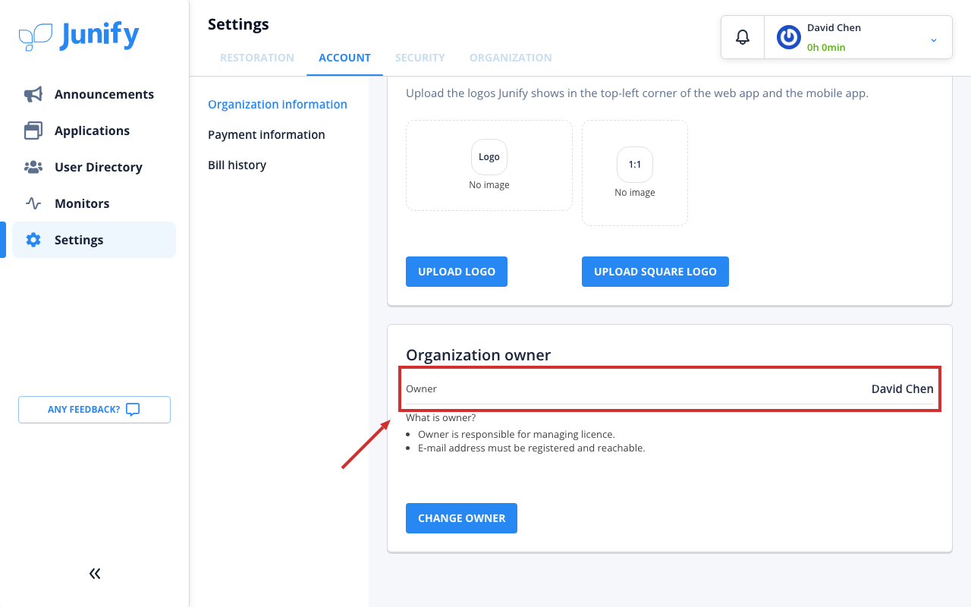Click owner name David Chen
The image size is (971, 607).
[x=903, y=388]
